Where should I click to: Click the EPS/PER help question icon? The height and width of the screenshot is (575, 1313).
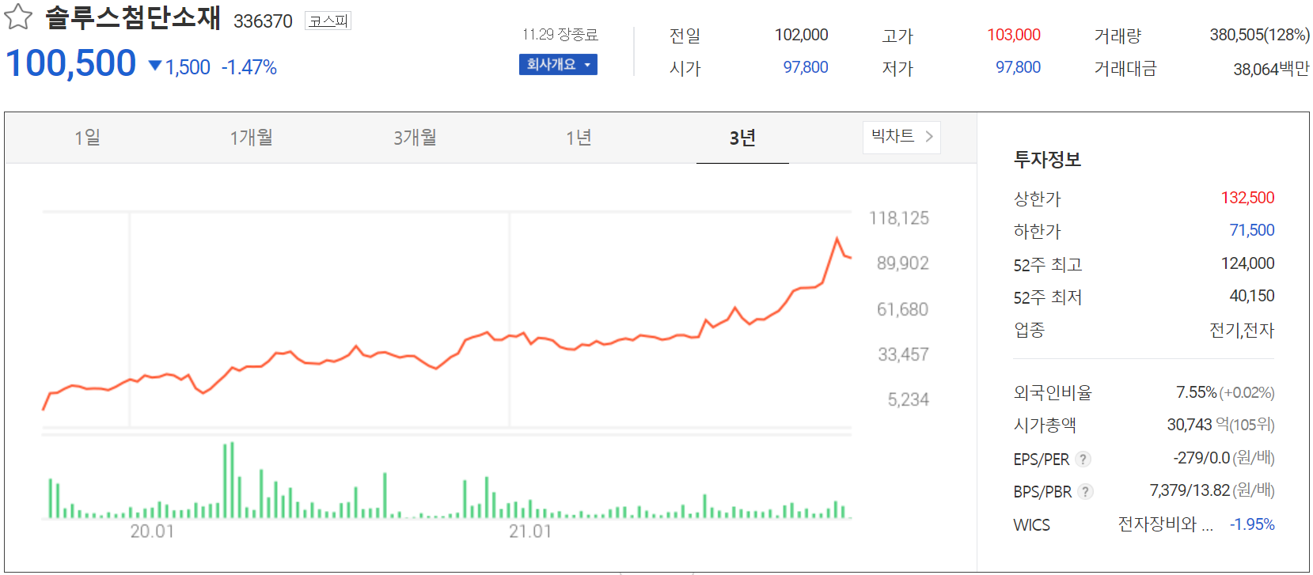[x=1083, y=459]
